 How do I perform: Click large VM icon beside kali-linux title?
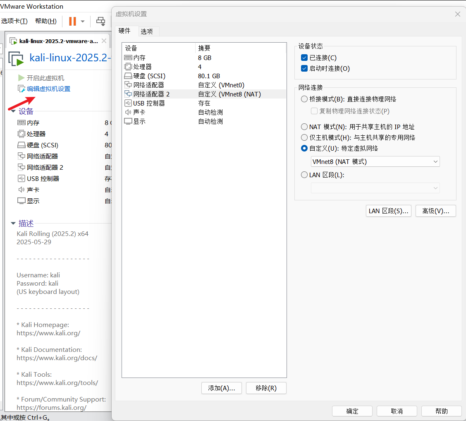coord(16,58)
